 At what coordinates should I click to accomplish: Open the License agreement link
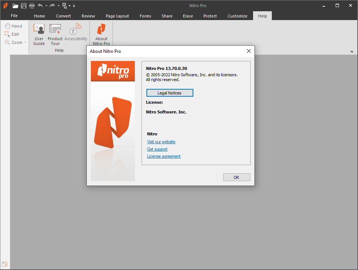(x=164, y=156)
